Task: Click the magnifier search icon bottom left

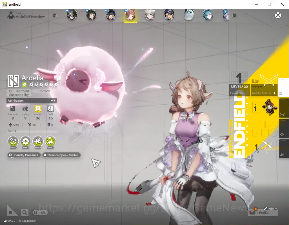Action: click(25, 213)
